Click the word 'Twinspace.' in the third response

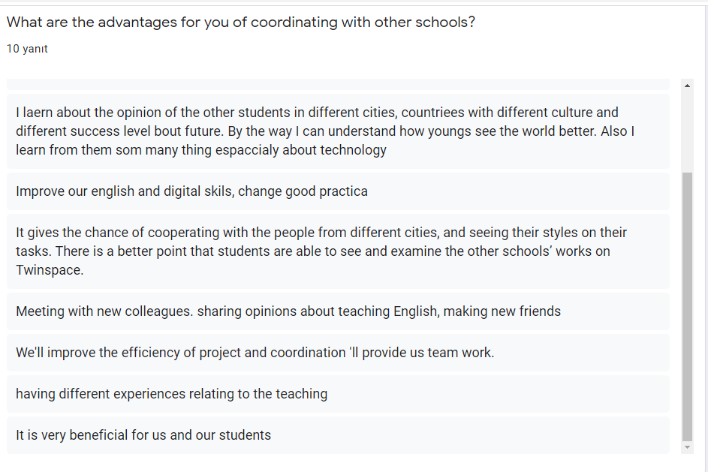[50, 270]
